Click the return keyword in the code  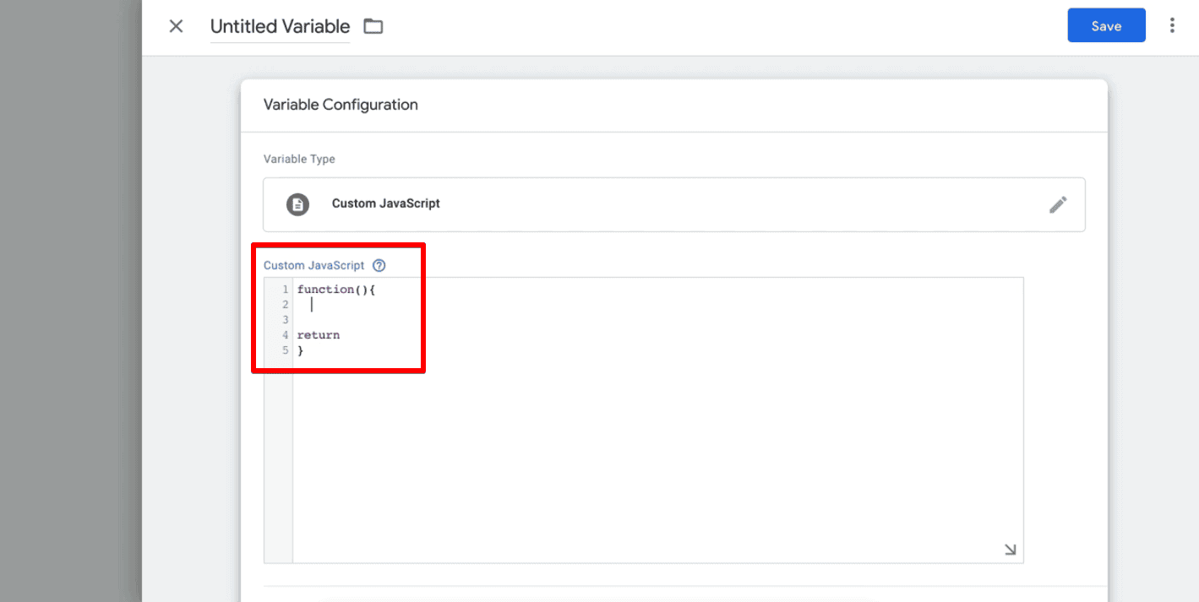point(318,334)
